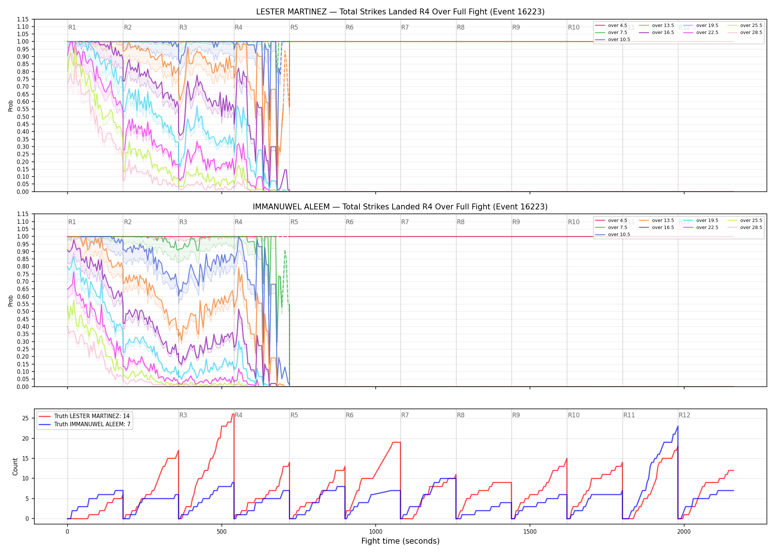Viewport: 775px width, 554px height.
Task: Click the IMMANUWEL ALEEM chart title
Action: point(400,207)
